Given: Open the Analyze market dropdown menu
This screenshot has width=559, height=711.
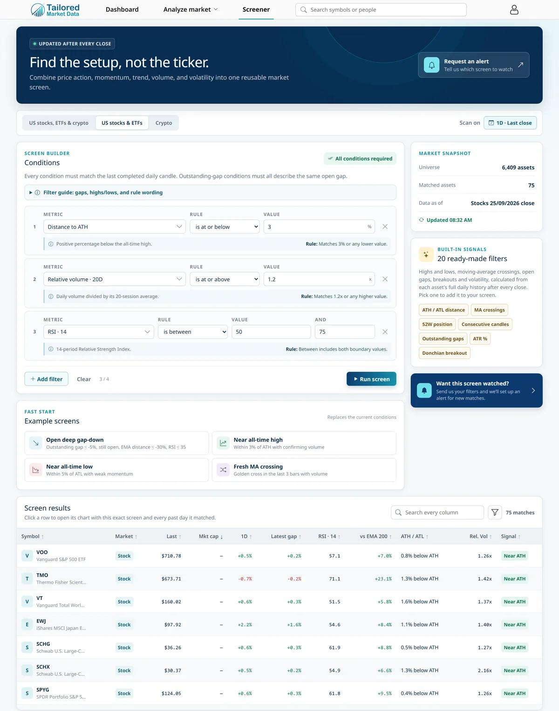Looking at the screenshot, I should tap(191, 10).
